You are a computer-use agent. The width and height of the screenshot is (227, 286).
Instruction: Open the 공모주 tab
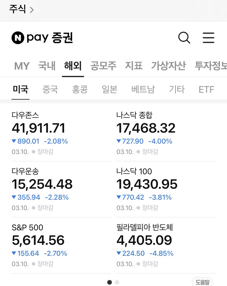point(103,66)
